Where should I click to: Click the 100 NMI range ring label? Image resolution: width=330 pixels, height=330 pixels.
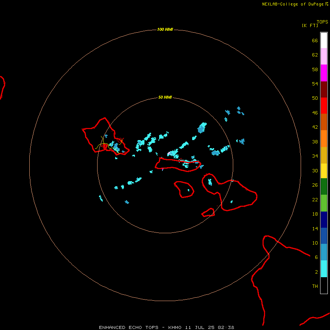pos(165,29)
